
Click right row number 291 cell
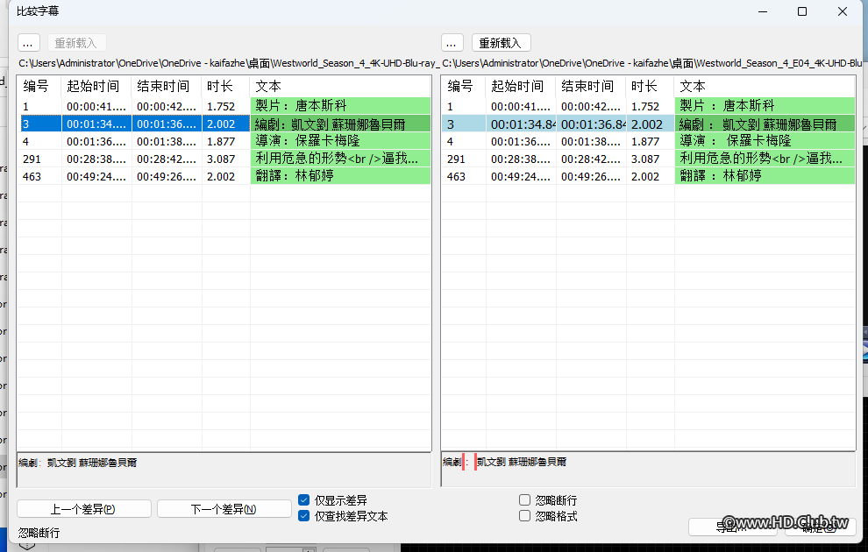[464, 159]
